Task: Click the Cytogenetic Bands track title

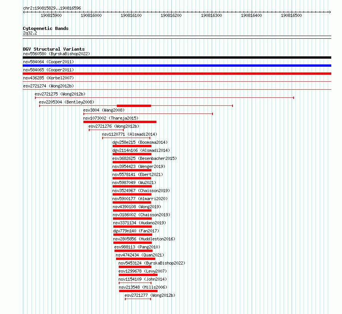Action: pyautogui.click(x=46, y=28)
